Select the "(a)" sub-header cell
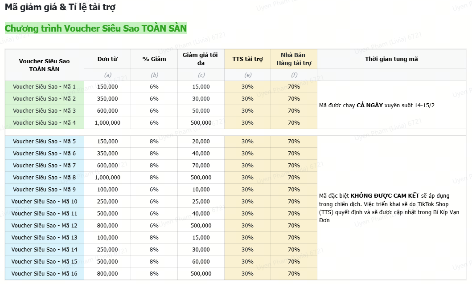 107,75
